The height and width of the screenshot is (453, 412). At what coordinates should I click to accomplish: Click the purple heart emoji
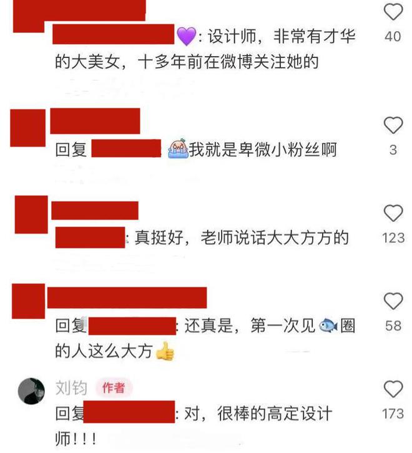pos(186,36)
